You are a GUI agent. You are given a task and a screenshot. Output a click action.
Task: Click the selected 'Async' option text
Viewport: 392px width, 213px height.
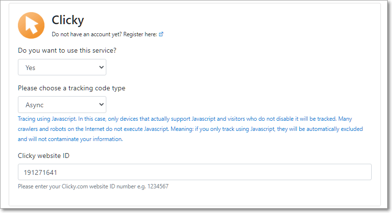click(x=34, y=104)
